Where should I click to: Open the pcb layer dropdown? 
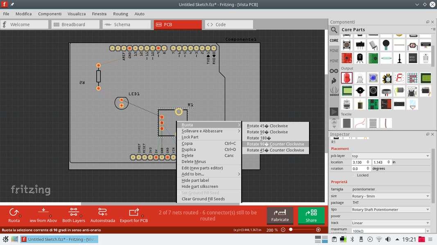coord(390,156)
